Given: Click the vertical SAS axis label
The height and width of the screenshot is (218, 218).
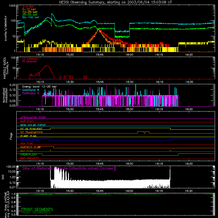Looking at the screenshot, I should pyautogui.click(x=3, y=177).
